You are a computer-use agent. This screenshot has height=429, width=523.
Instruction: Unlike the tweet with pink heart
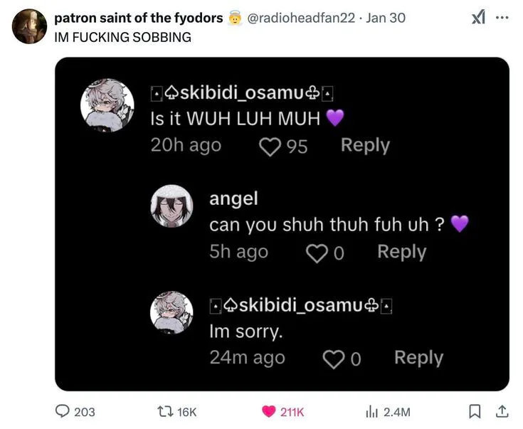pos(268,411)
